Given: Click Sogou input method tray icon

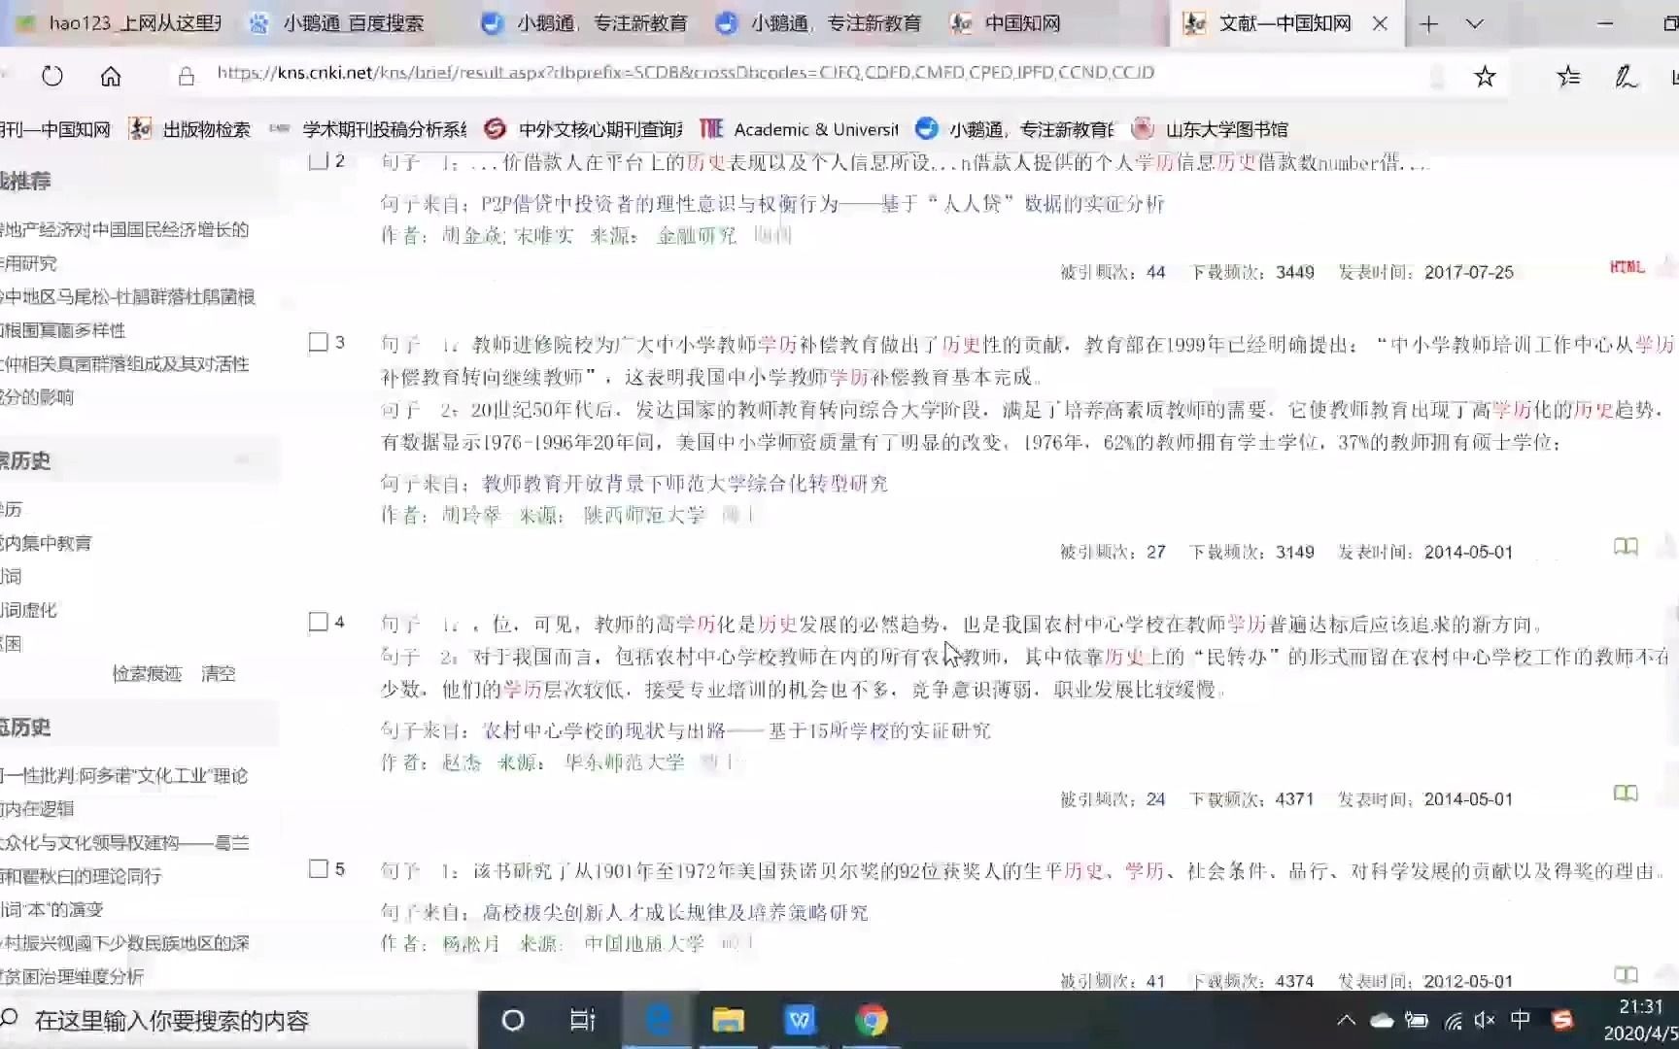Looking at the screenshot, I should click(1562, 1020).
